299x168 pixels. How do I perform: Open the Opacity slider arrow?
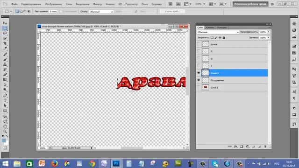tap(269, 32)
